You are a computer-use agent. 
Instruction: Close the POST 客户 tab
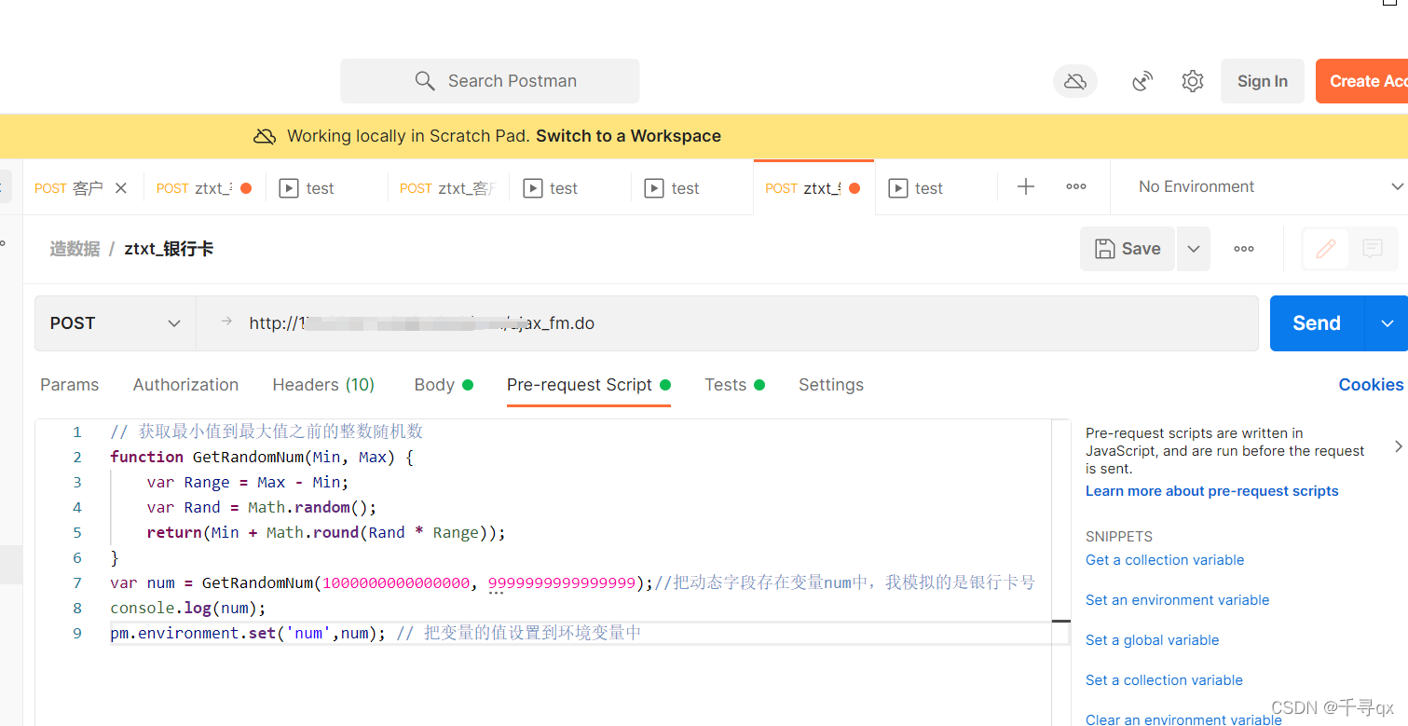coord(120,188)
